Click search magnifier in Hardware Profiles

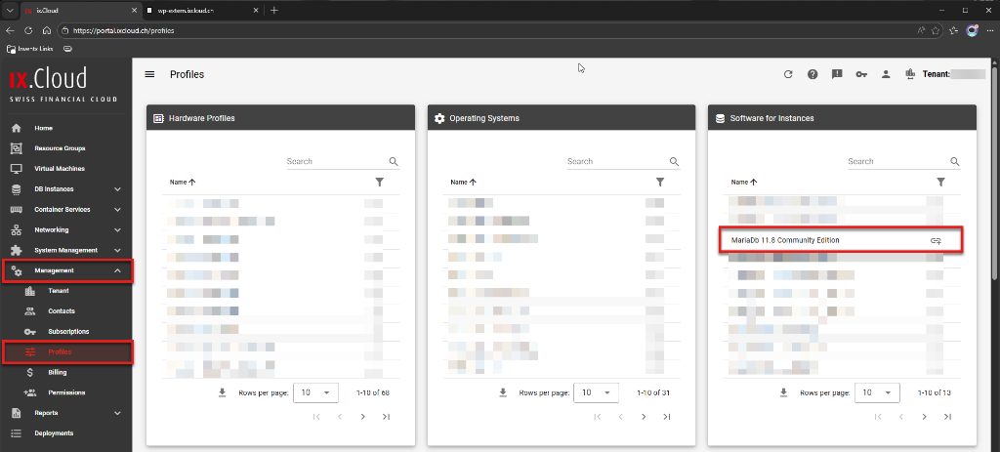(x=394, y=162)
